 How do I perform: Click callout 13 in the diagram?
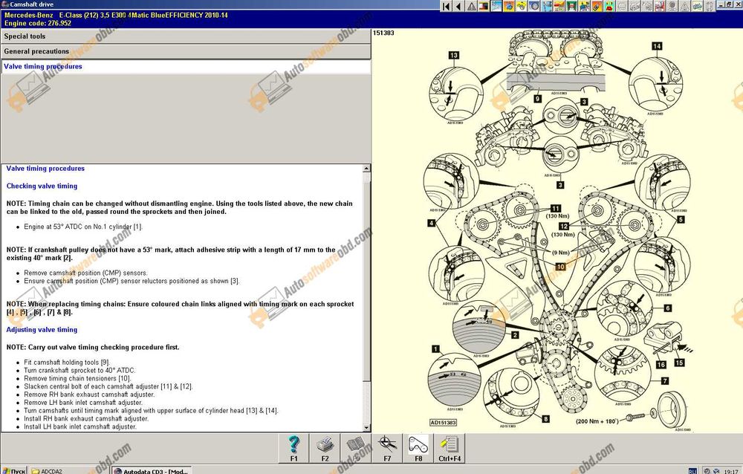click(453, 56)
